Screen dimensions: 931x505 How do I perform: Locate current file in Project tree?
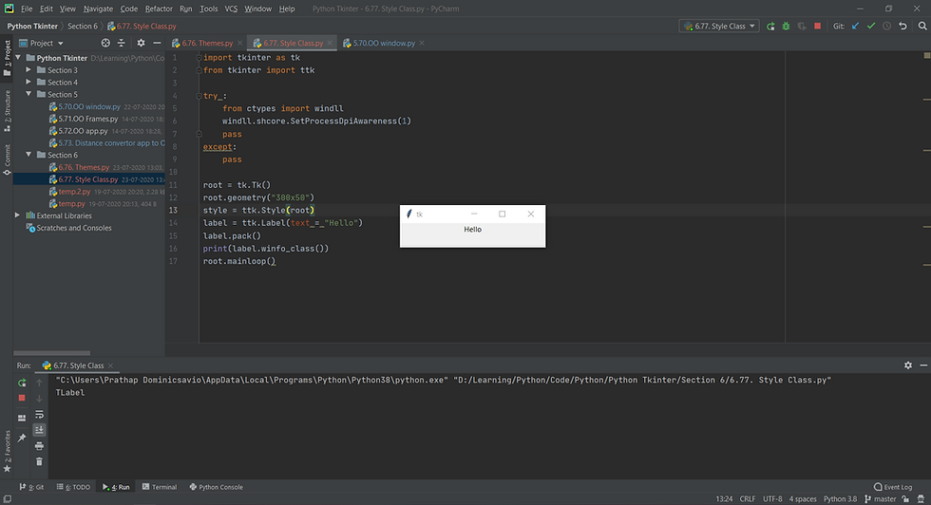coord(105,43)
